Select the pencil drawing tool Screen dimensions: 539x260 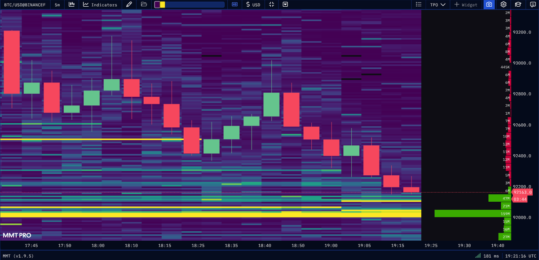click(x=129, y=4)
